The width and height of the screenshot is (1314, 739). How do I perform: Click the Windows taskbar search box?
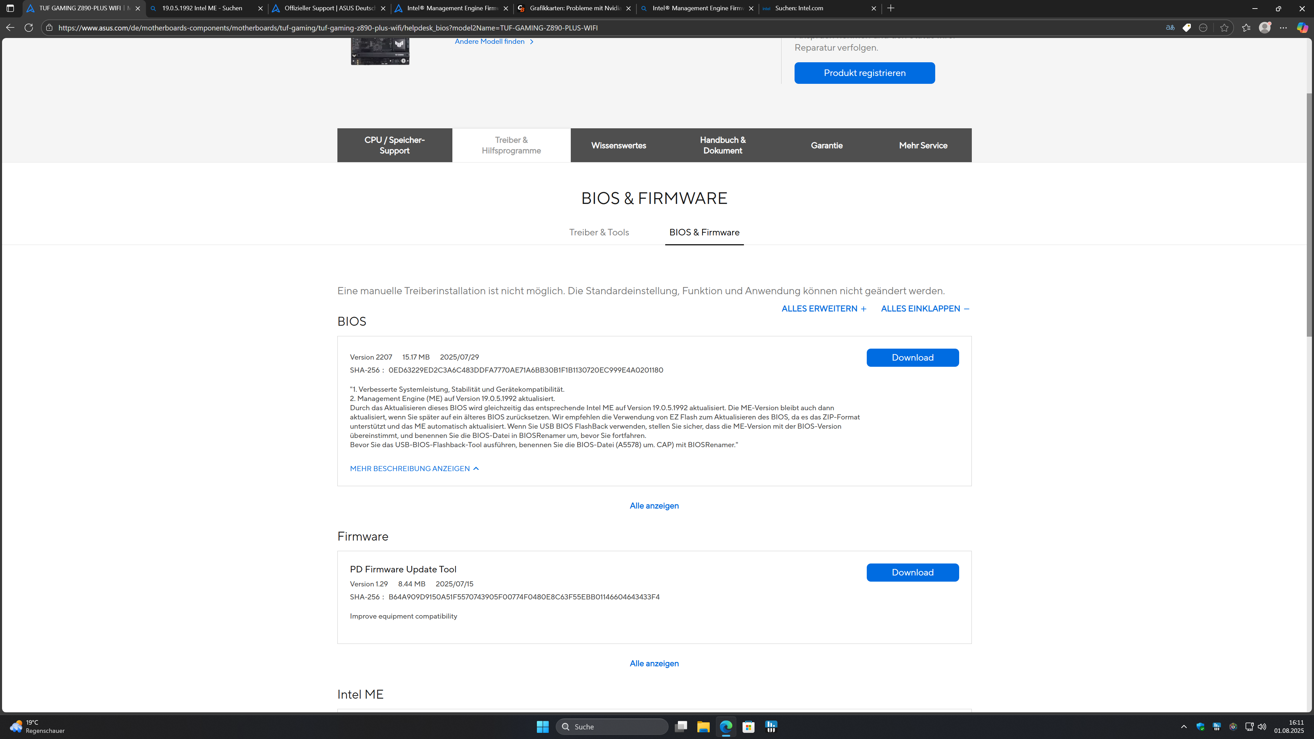pyautogui.click(x=612, y=726)
